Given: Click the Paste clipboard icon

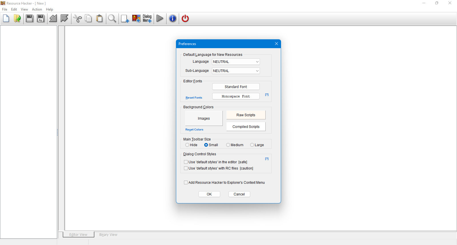Looking at the screenshot, I should coord(99,19).
